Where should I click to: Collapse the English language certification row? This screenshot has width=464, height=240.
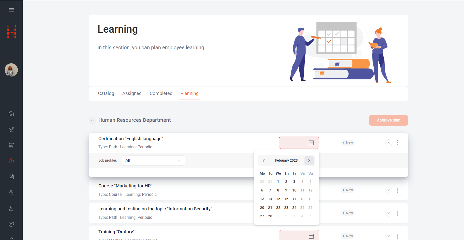pyautogui.click(x=389, y=143)
